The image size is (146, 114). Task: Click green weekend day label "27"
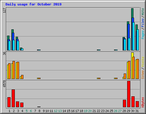coord(120,111)
